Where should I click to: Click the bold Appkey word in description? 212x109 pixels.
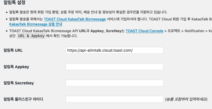(x=97, y=31)
